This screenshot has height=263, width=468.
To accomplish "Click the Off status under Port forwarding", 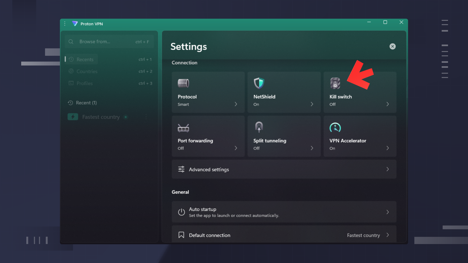I will (181, 148).
